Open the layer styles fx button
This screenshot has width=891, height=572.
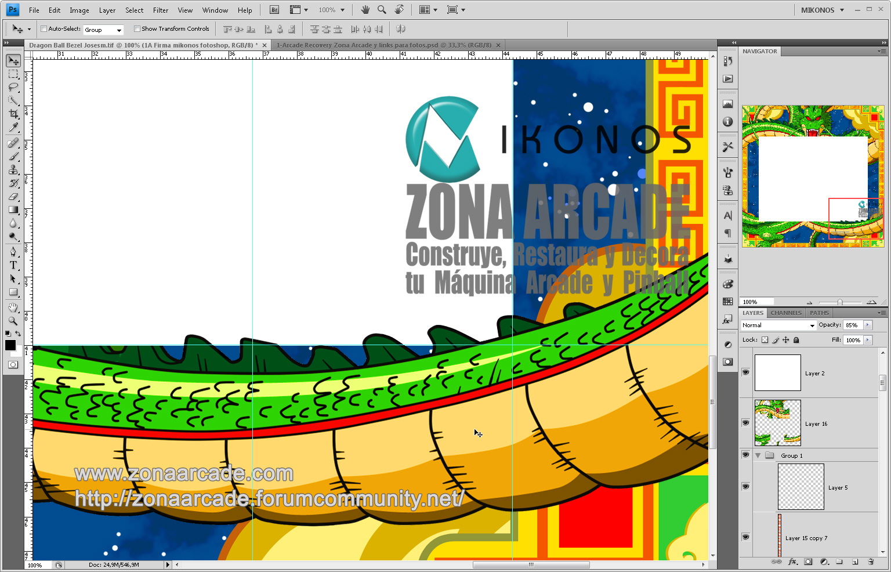click(792, 562)
